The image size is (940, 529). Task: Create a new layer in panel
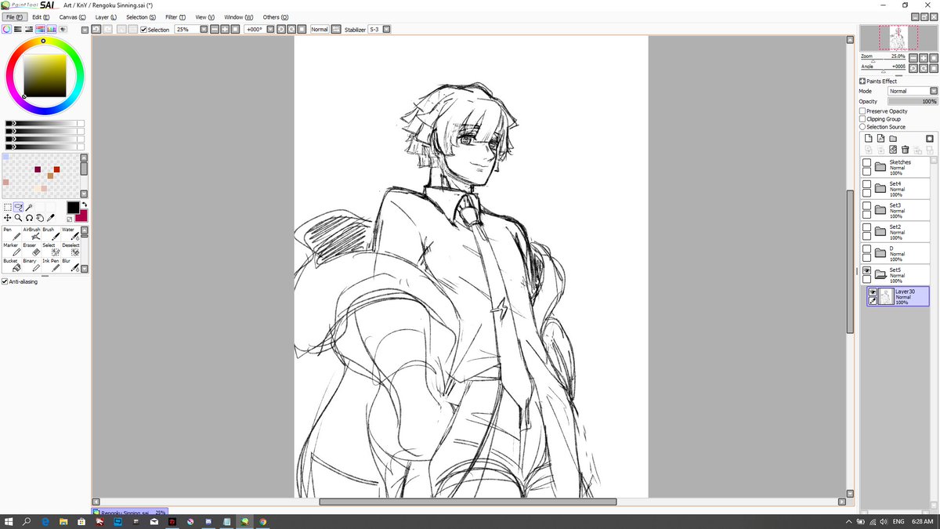coord(868,139)
